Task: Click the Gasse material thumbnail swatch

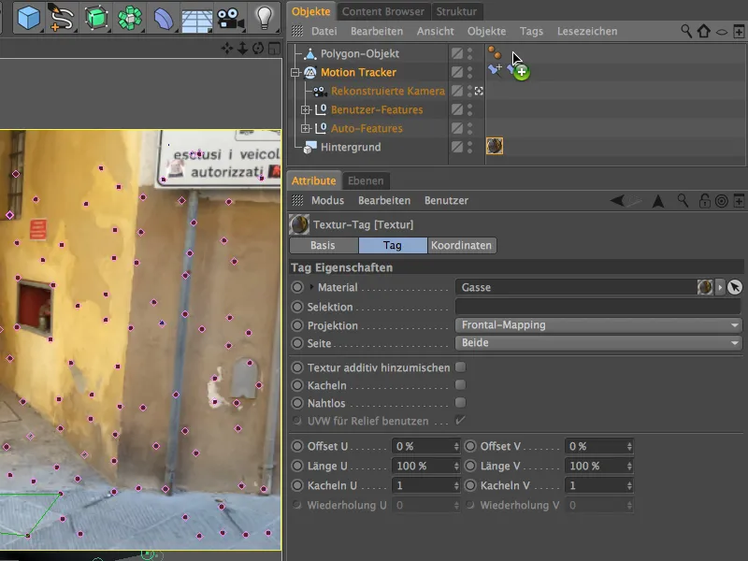Action: pos(705,287)
